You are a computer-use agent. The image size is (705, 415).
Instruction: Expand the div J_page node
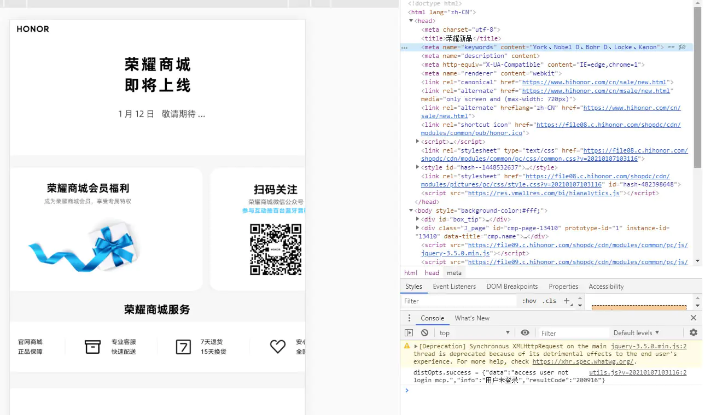click(418, 228)
